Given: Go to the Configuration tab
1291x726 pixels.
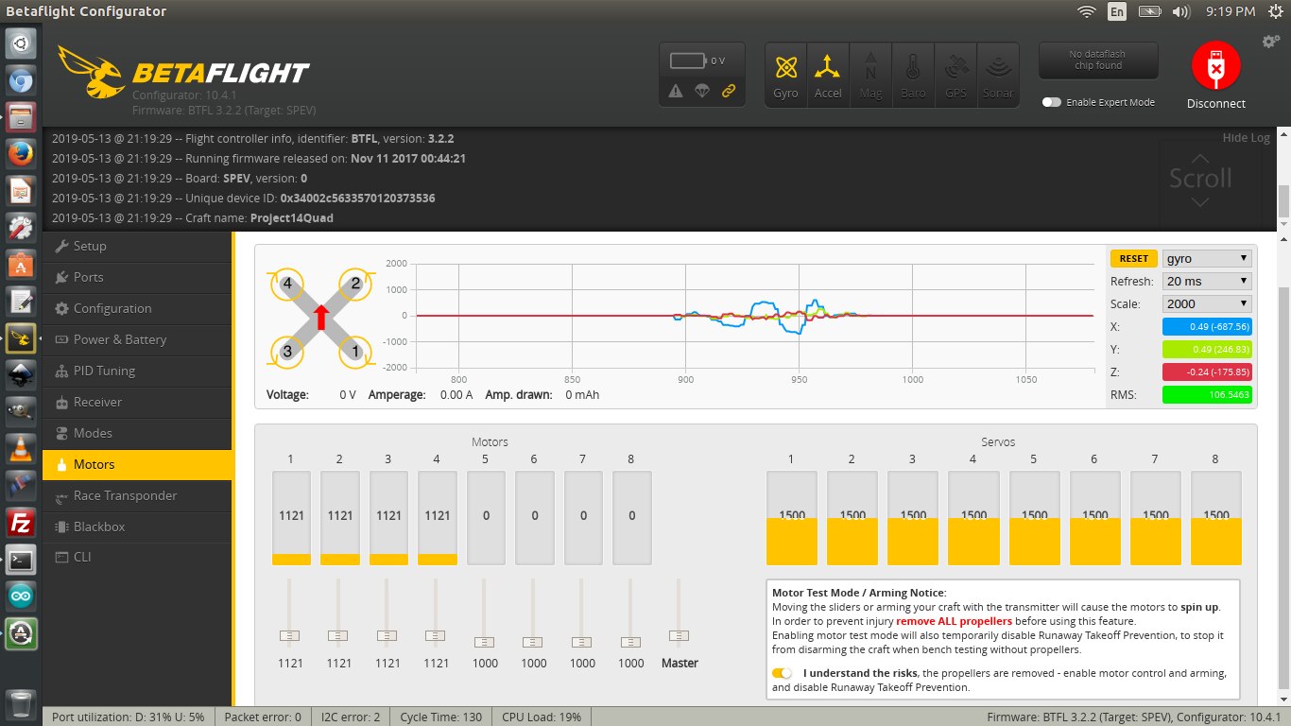Looking at the screenshot, I should pos(138,308).
